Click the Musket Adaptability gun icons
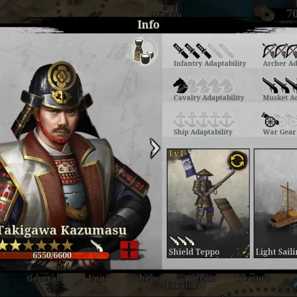This screenshot has height=297, width=297. (x=280, y=85)
